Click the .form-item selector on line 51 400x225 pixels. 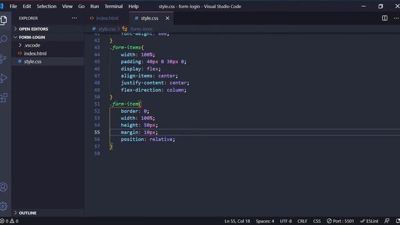click(x=125, y=104)
